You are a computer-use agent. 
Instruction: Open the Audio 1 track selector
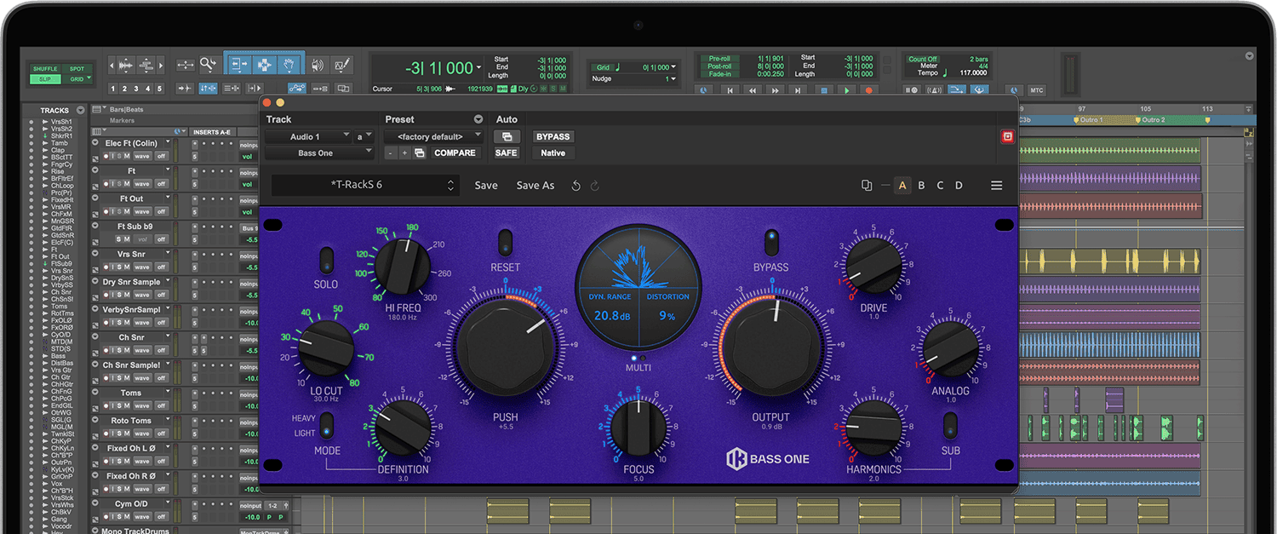coord(307,136)
